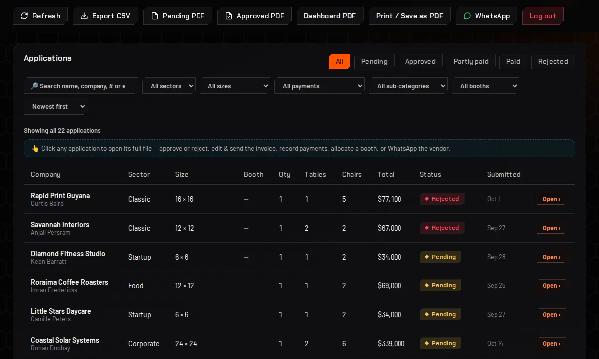Click the Roraima Coffee Roasters name
Viewport: 599px width, 359px height.
70,282
